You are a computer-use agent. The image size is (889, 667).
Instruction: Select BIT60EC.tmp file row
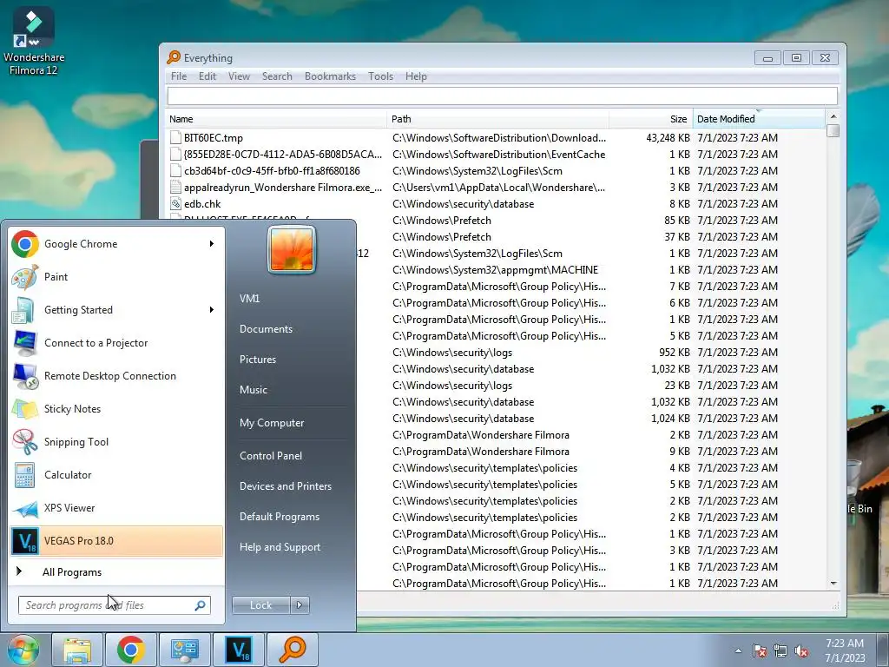[x=496, y=138]
